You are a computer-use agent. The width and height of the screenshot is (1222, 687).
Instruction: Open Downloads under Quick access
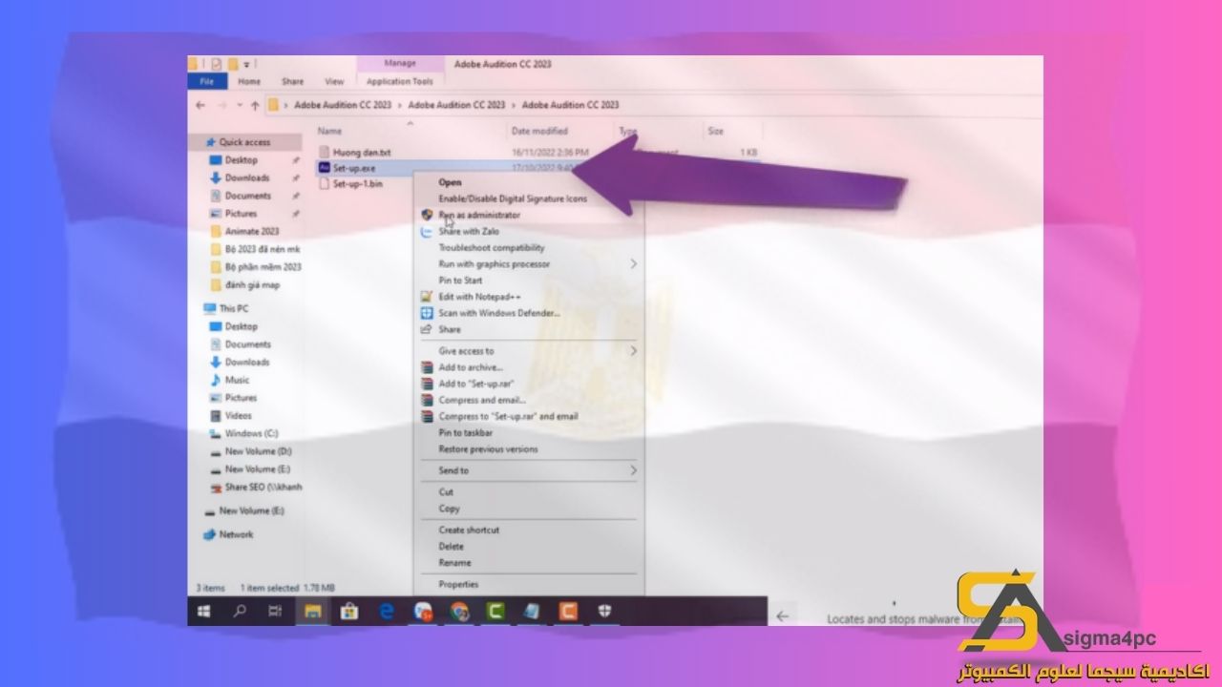[246, 177]
